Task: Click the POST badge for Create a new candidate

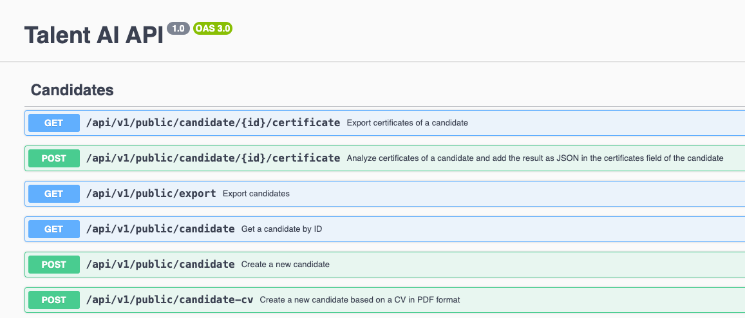Action: click(53, 265)
